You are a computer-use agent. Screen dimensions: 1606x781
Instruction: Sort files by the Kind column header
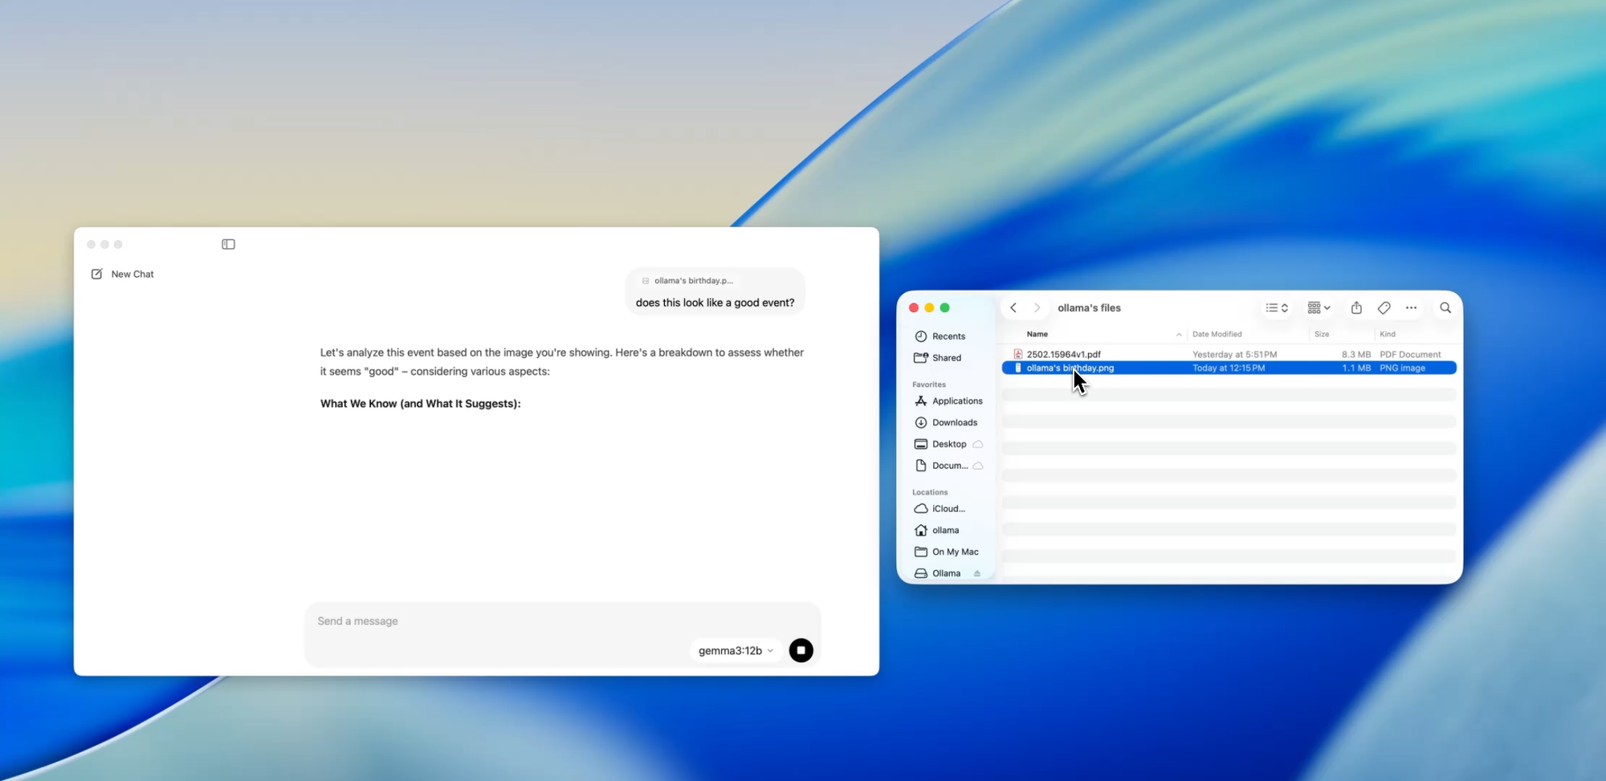coord(1388,334)
